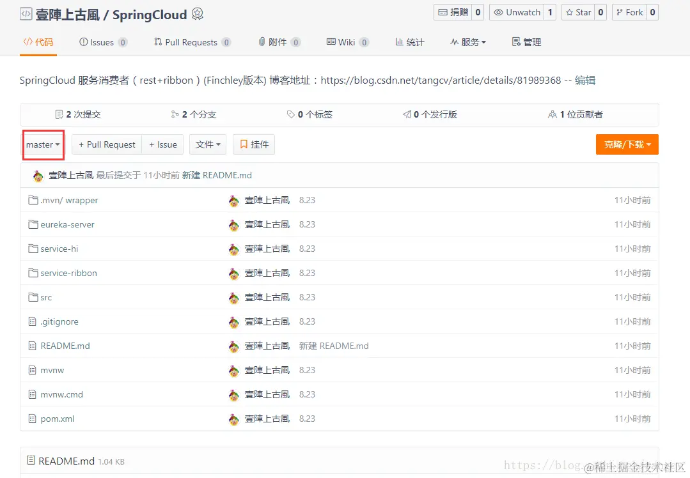
Task: Click the author avatar in pom.xml row
Action: coord(233,419)
